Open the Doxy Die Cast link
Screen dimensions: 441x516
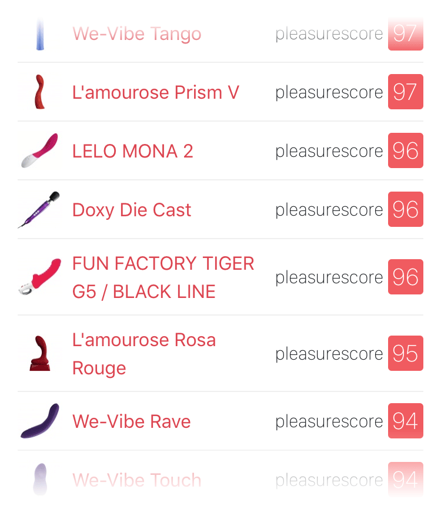tap(131, 210)
